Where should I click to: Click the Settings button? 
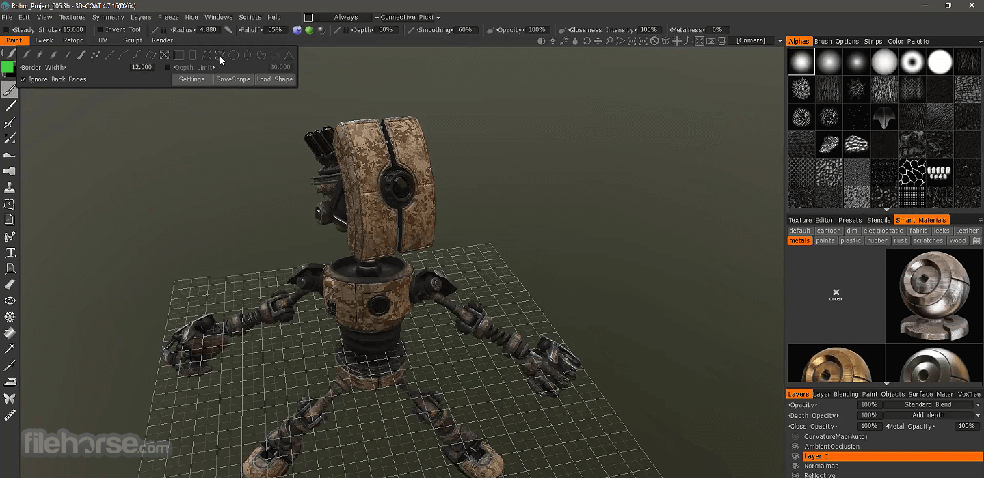(x=191, y=80)
